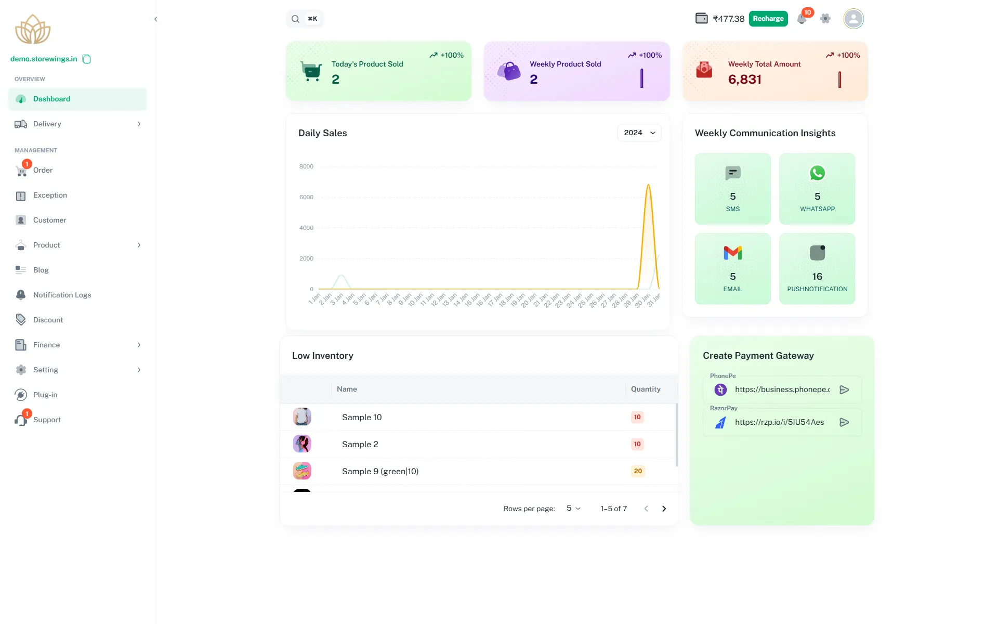Open Today's Product Sold card
998x624 pixels.
click(x=378, y=71)
